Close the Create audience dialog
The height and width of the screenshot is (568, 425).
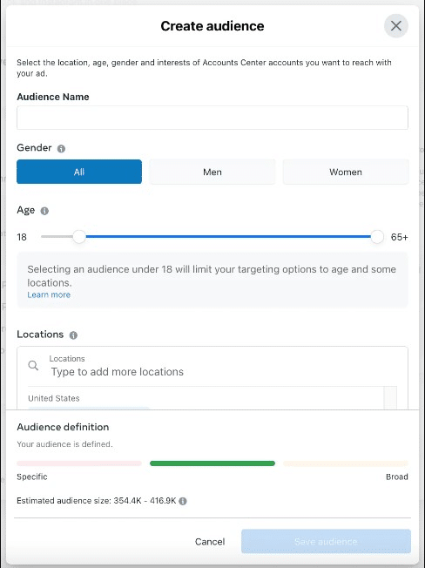(396, 26)
